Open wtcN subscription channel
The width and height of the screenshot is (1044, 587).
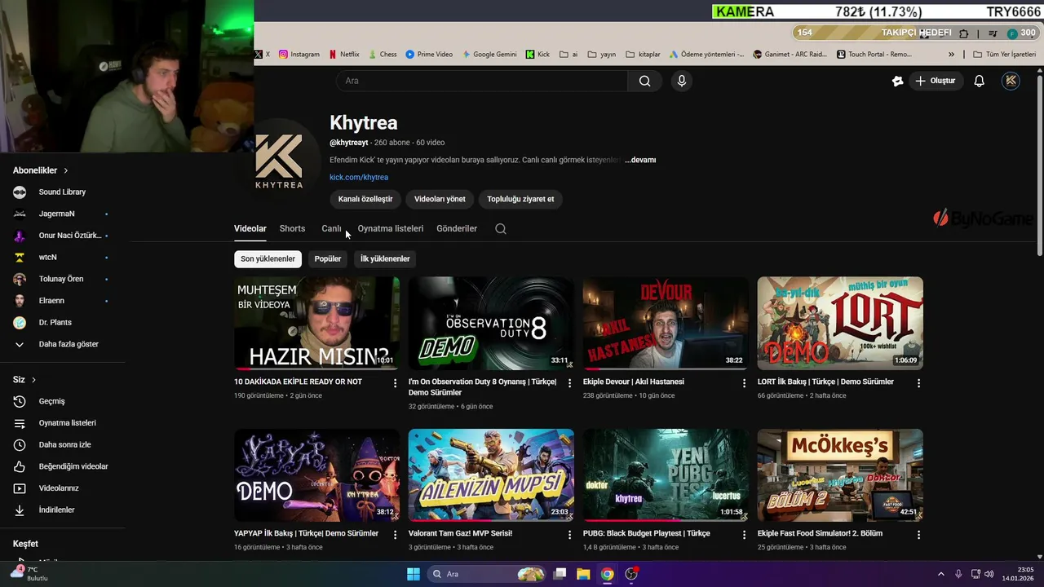pyautogui.click(x=48, y=257)
